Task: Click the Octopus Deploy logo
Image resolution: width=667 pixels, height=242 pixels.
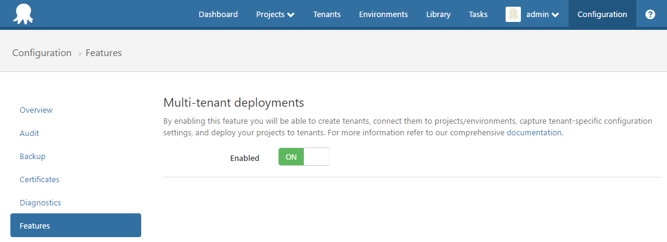Action: 23,14
